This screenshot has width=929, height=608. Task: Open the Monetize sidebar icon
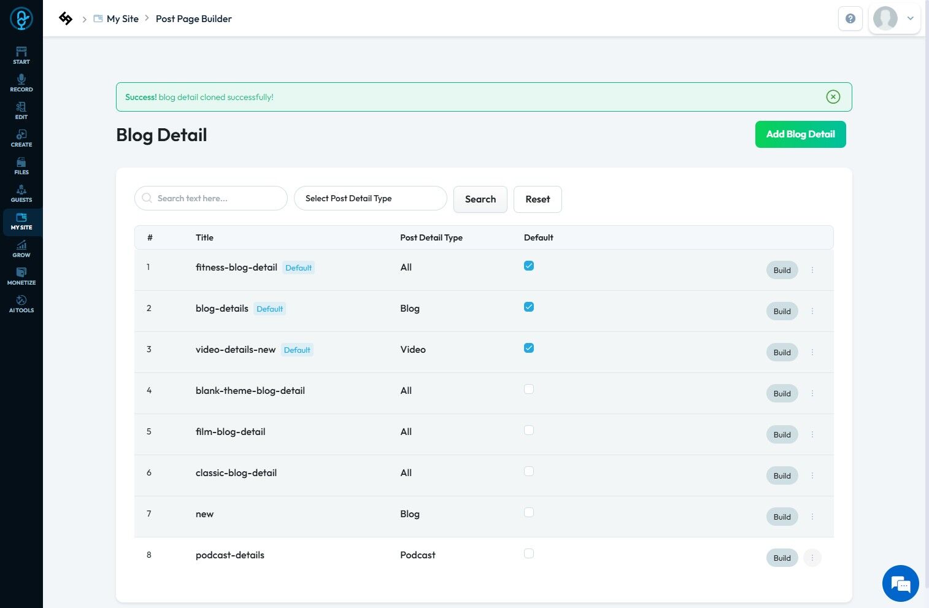click(x=21, y=276)
